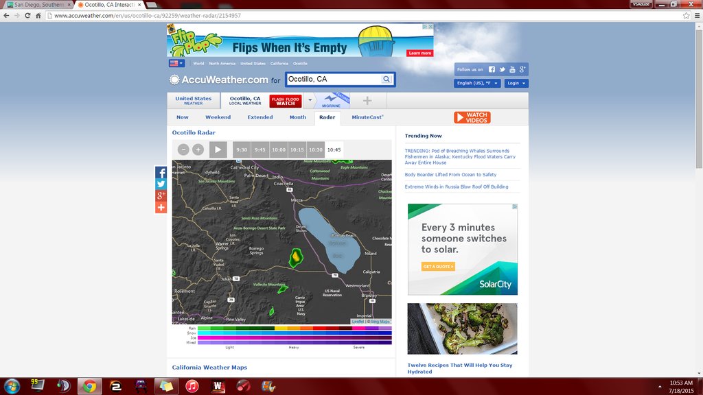703x395 pixels.
Task: Click the World breadcrumb link
Action: (x=198, y=64)
